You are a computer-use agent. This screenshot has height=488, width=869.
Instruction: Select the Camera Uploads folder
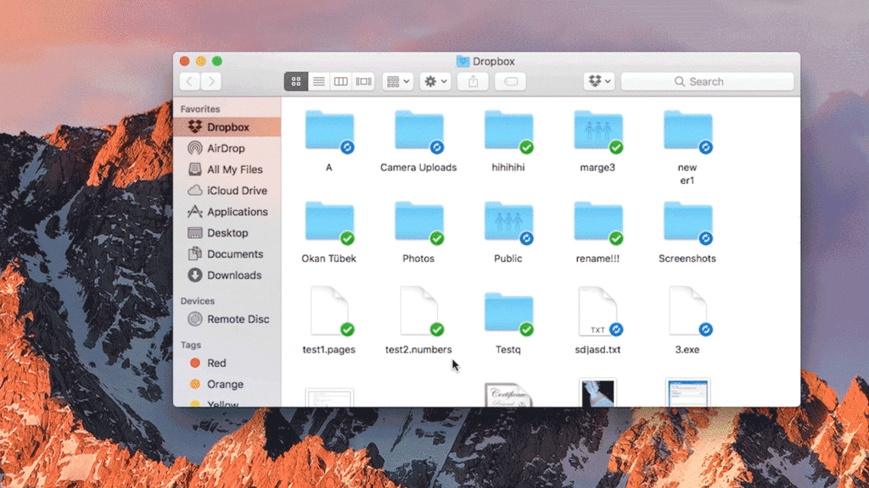419,131
